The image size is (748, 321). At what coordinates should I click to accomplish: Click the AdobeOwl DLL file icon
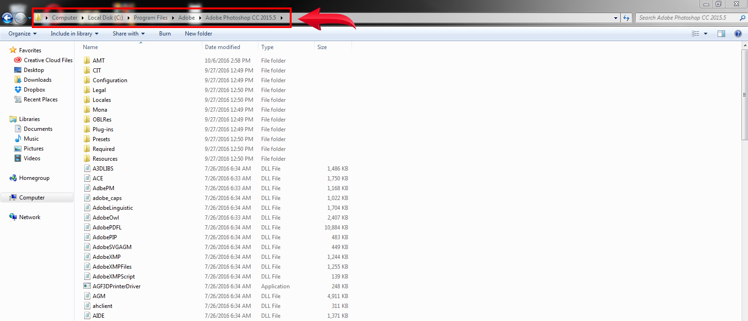[x=87, y=218]
